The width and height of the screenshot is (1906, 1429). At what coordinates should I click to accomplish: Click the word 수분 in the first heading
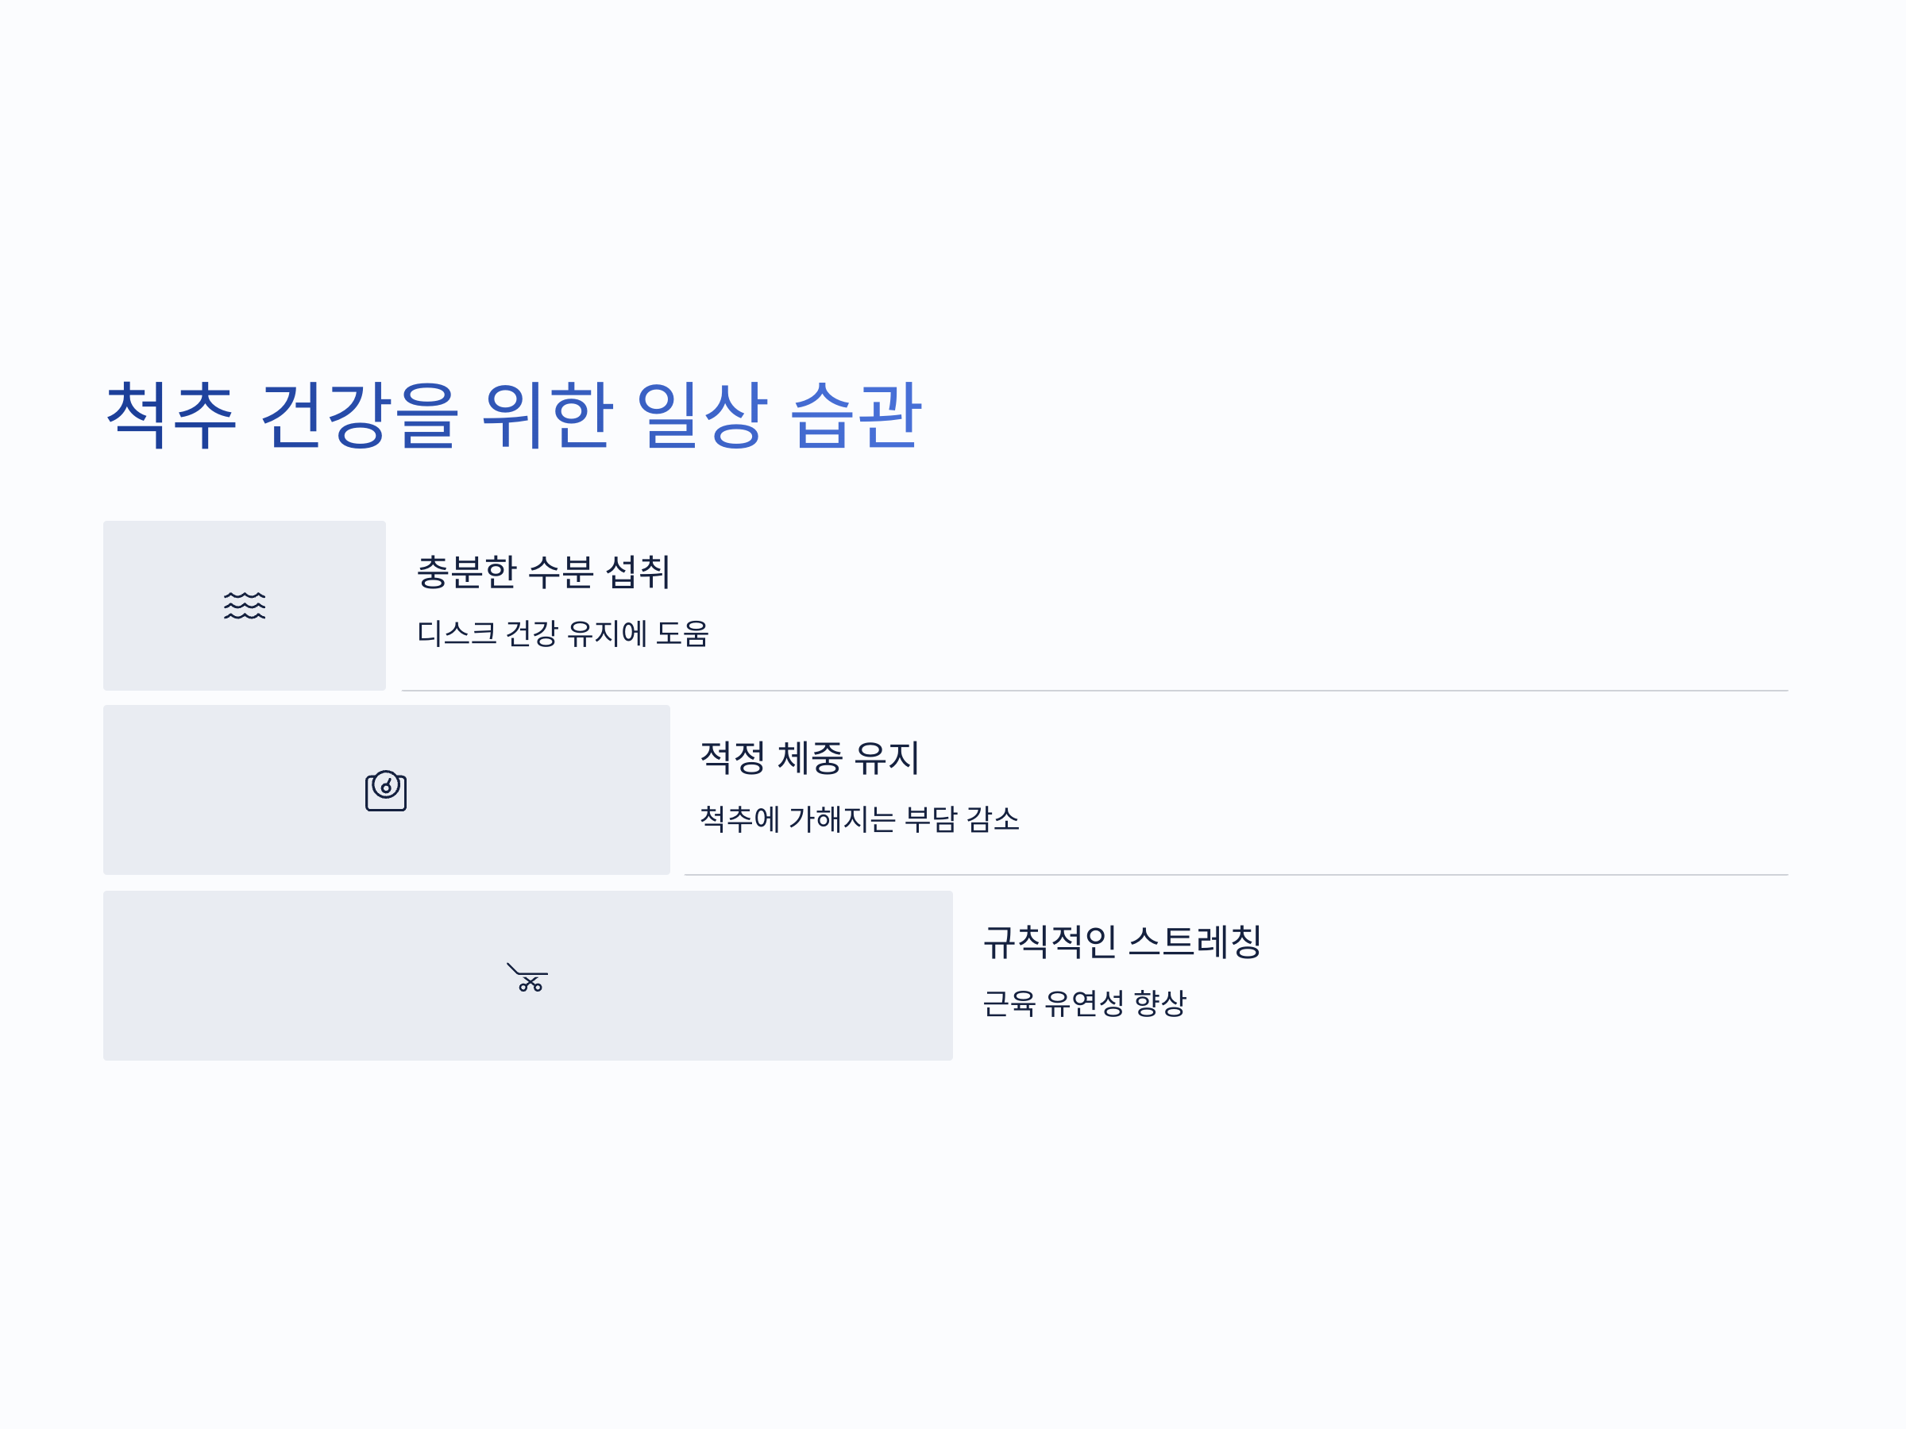560,572
